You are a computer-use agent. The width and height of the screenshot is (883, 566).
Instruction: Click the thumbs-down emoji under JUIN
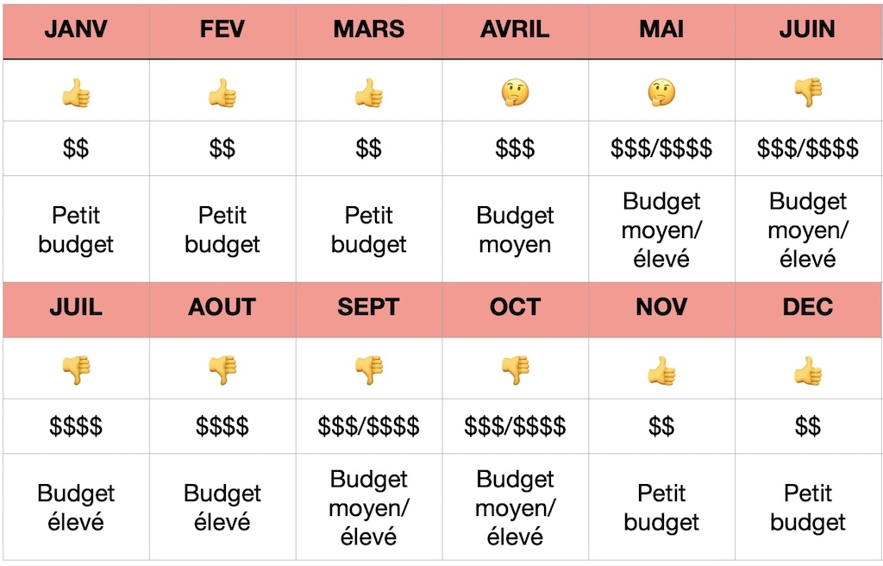pos(808,93)
